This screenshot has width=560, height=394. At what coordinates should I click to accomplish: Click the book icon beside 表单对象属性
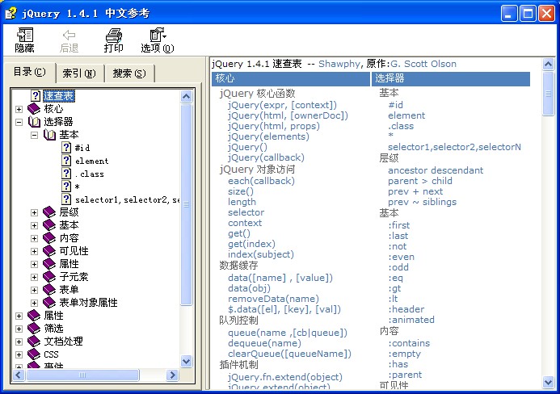(49, 302)
